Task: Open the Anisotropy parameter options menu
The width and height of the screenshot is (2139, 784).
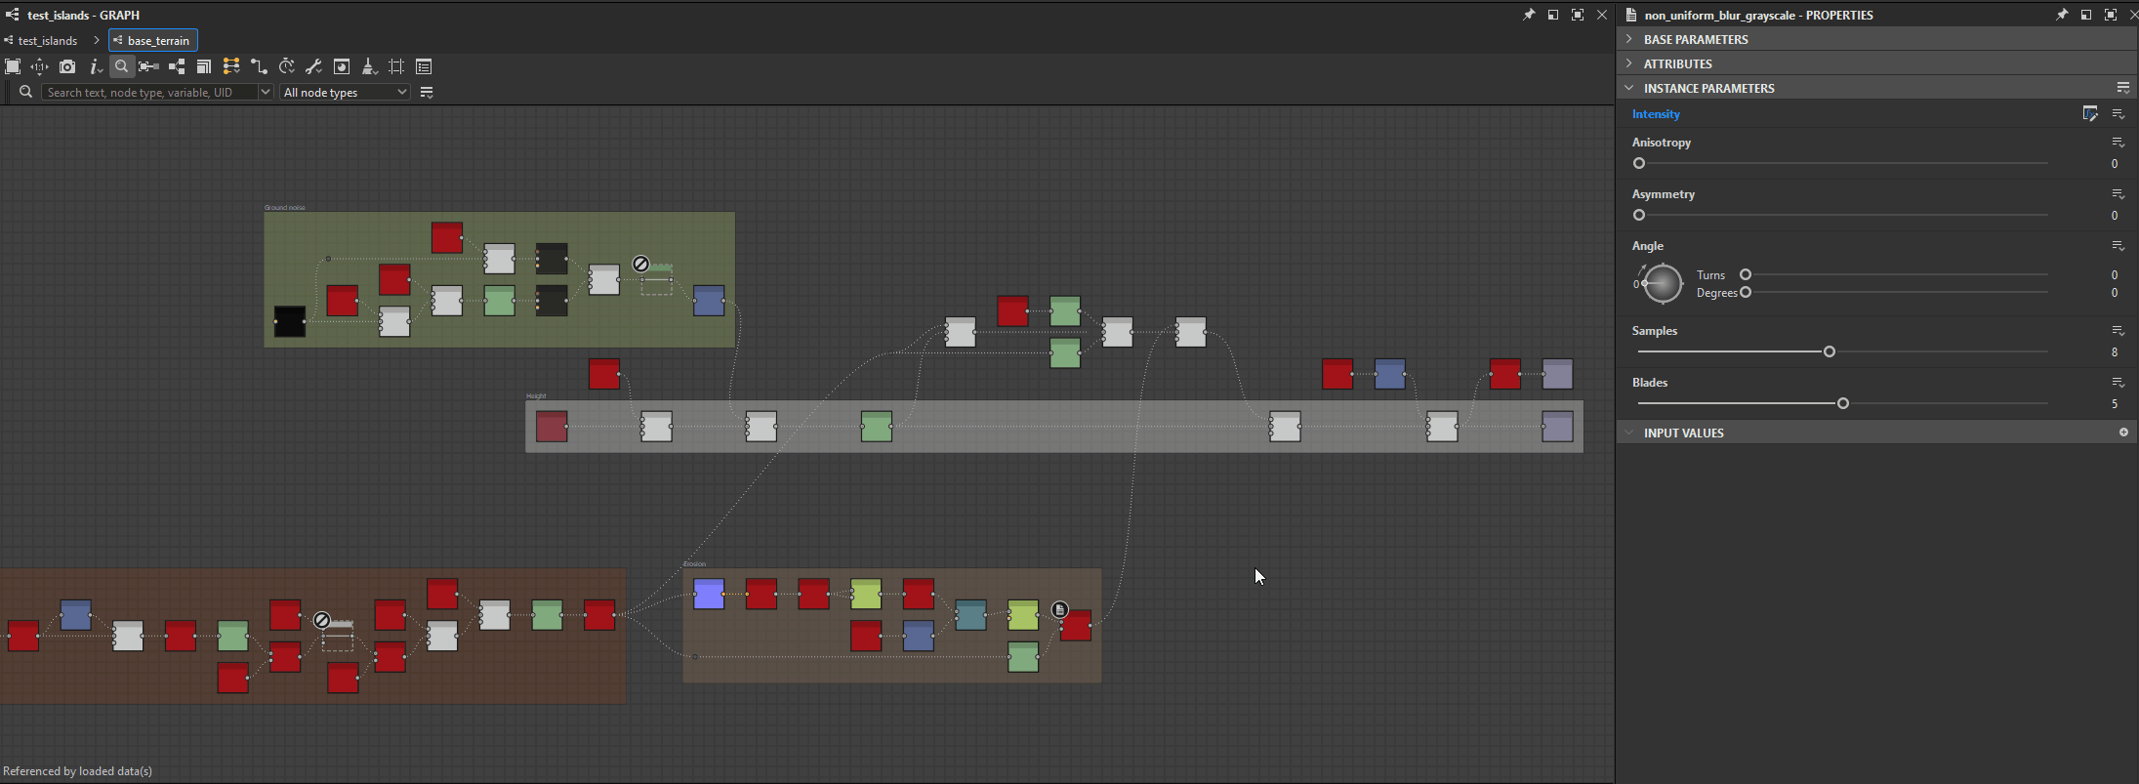Action: [x=2118, y=143]
